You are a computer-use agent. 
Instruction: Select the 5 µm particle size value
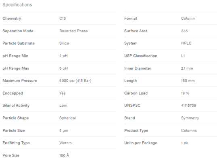click(x=64, y=131)
